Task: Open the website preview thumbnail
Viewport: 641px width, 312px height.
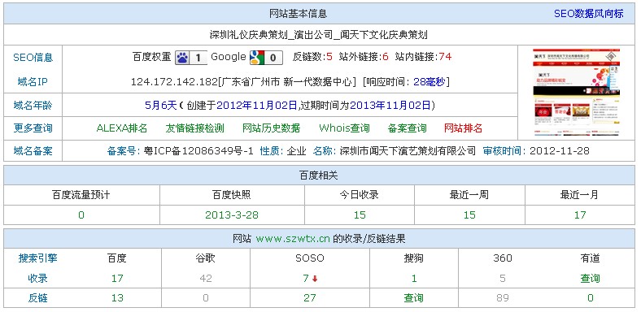Action: point(576,93)
